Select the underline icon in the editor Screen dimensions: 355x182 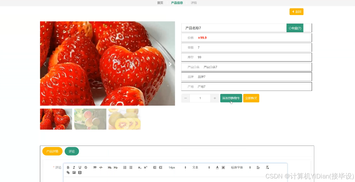coord(80,167)
